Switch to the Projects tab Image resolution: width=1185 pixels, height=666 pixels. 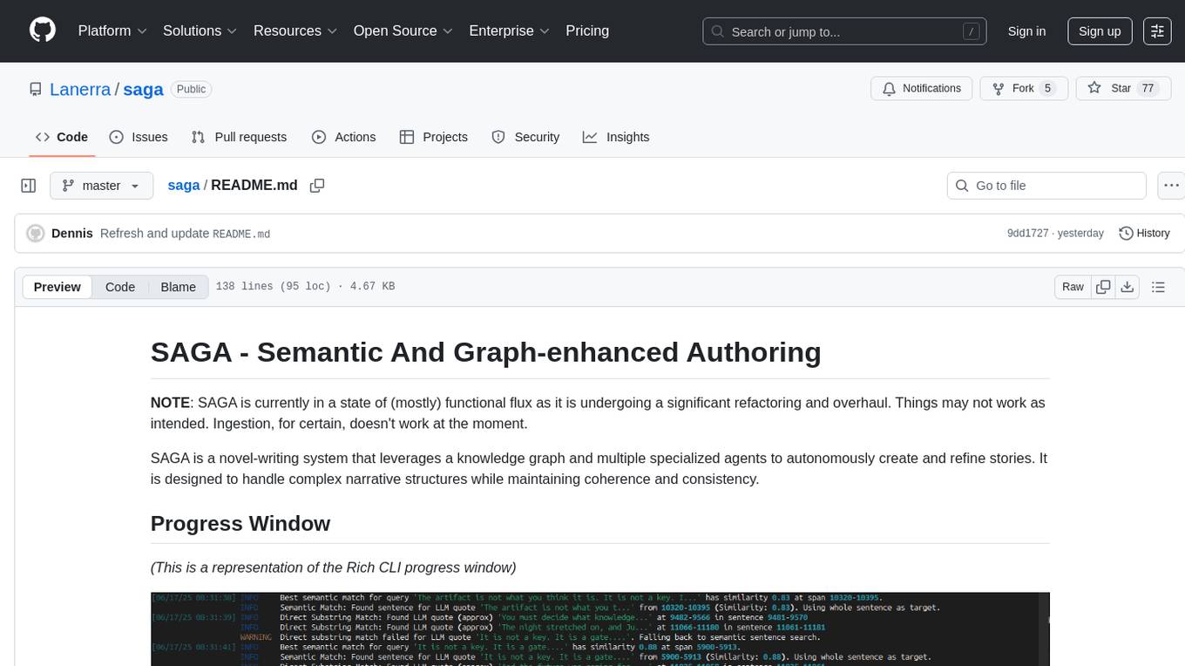click(x=434, y=137)
